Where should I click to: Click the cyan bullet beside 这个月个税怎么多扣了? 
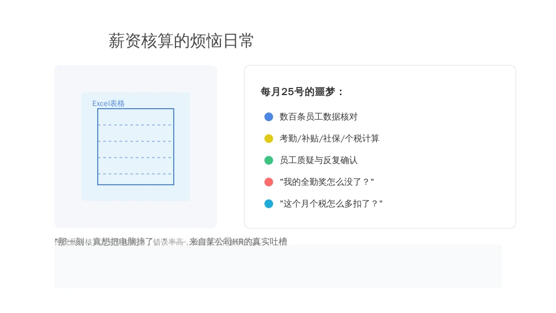(269, 204)
